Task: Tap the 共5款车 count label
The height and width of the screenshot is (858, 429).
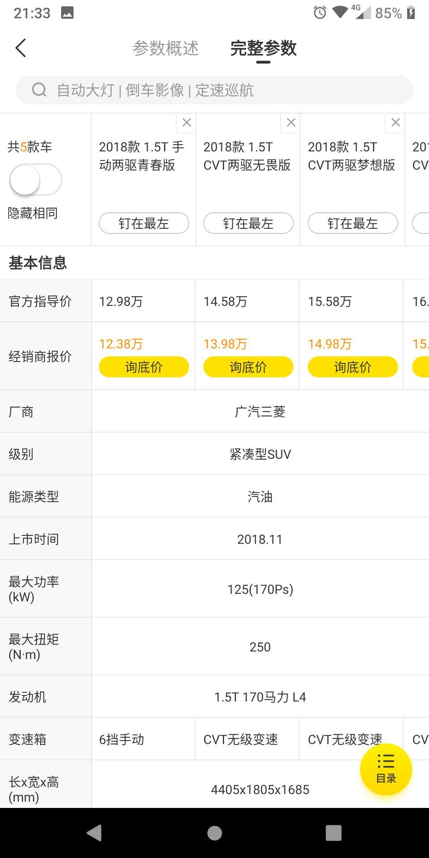Action: point(29,147)
